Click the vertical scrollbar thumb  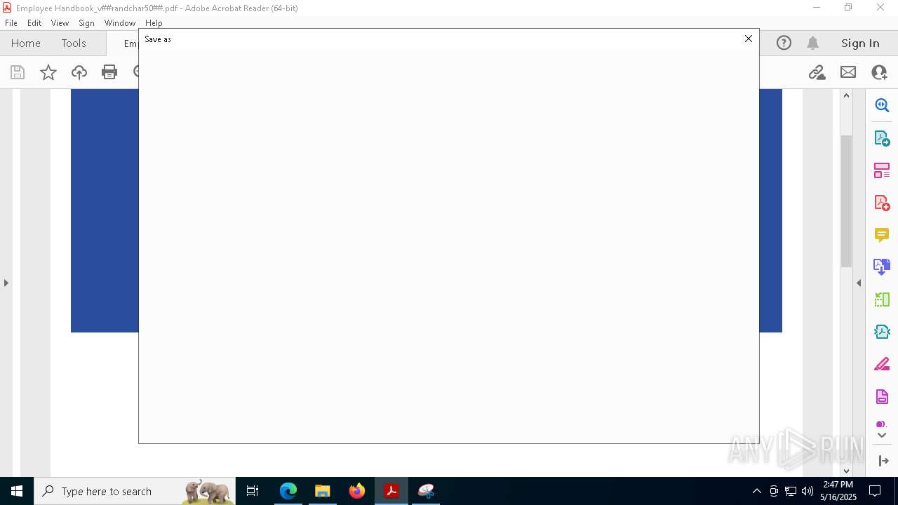click(x=846, y=201)
